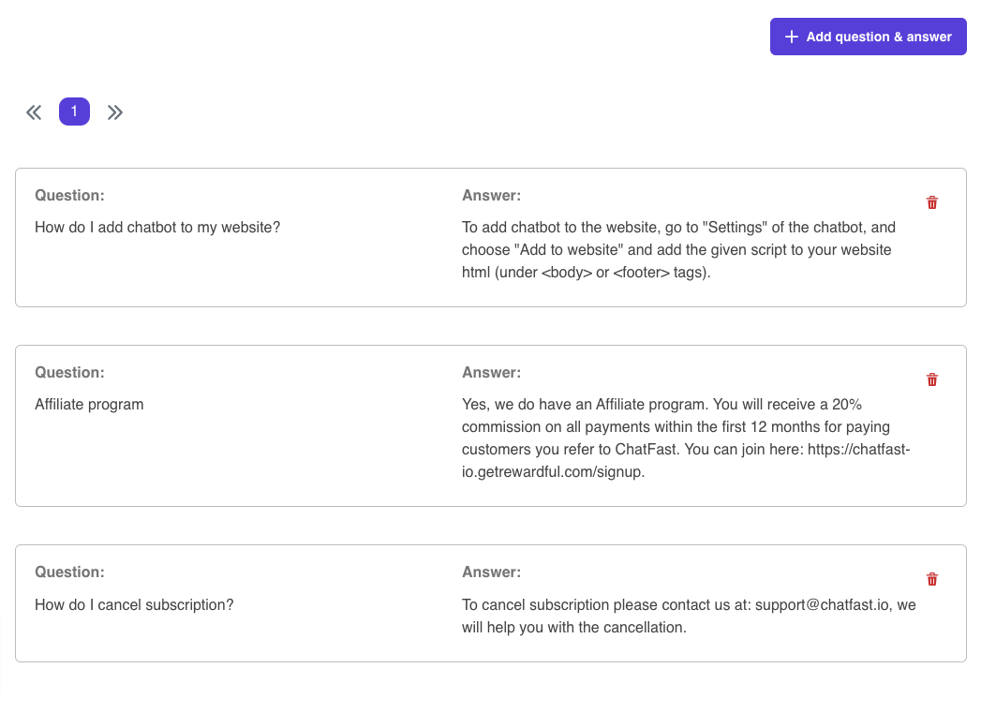Go to next page using double-right chevron
Viewport: 981px width, 713px height.
tap(115, 112)
